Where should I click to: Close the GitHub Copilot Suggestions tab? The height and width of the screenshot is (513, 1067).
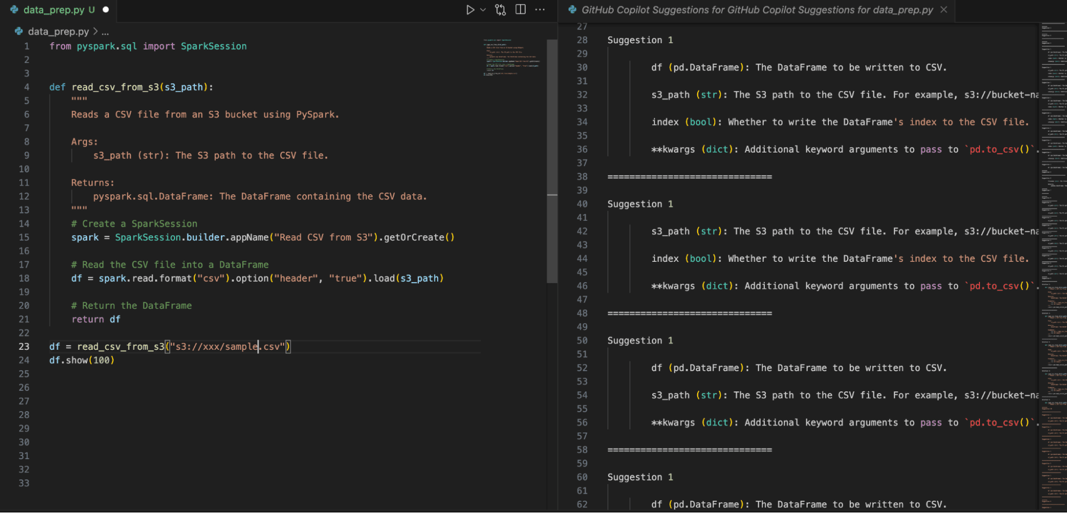[x=944, y=10]
